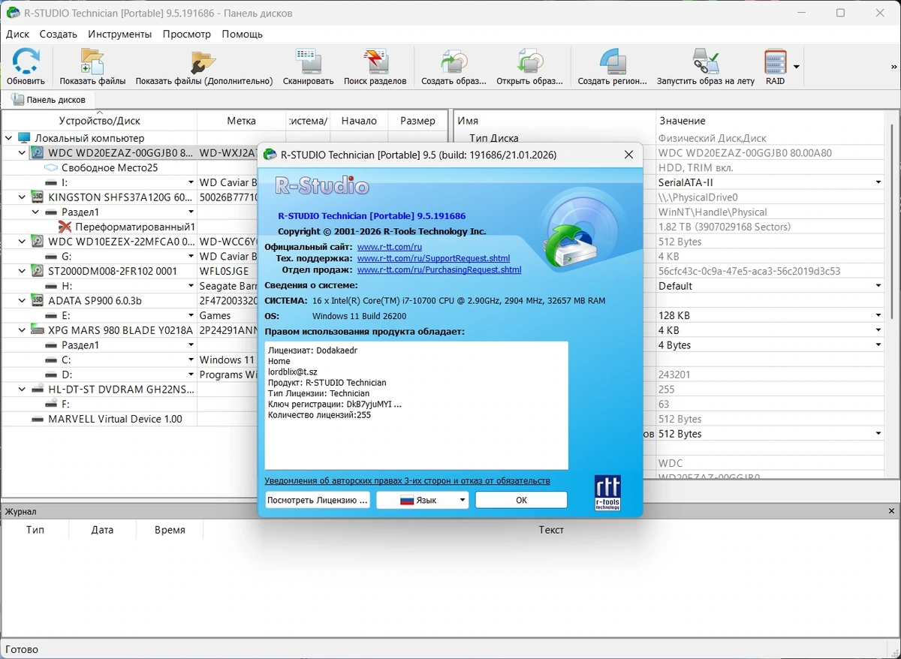Viewport: 901px width, 659px height.
Task: Open the dropdown arrow for volume H:
Action: pyautogui.click(x=191, y=286)
